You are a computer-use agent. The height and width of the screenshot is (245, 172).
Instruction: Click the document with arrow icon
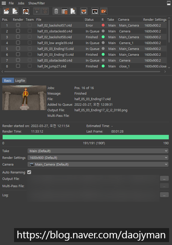pos(73,11)
